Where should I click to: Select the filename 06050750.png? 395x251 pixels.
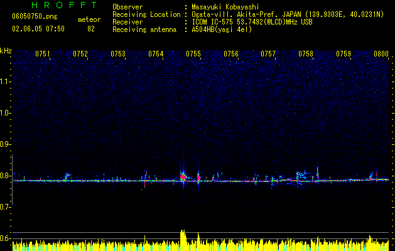(35, 16)
